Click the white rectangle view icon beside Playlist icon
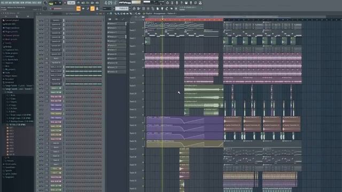The height and width of the screenshot is (192, 342). pos(83,9)
